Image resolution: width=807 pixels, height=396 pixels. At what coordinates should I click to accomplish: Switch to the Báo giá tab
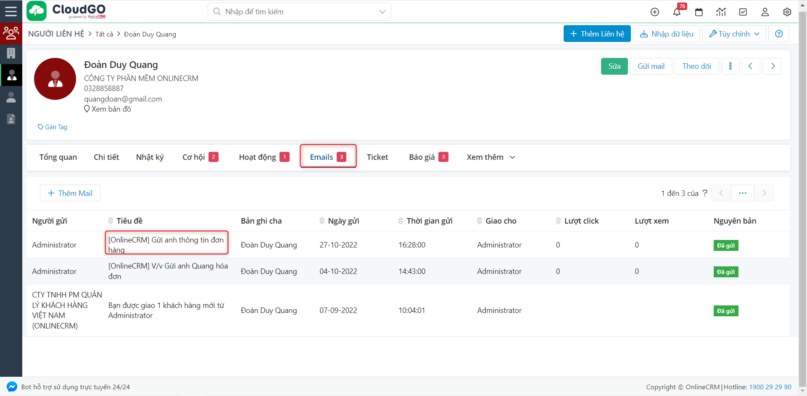click(428, 157)
